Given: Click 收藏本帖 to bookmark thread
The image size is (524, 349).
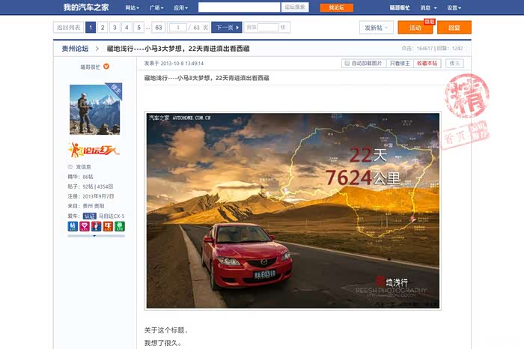Looking at the screenshot, I should (x=427, y=63).
